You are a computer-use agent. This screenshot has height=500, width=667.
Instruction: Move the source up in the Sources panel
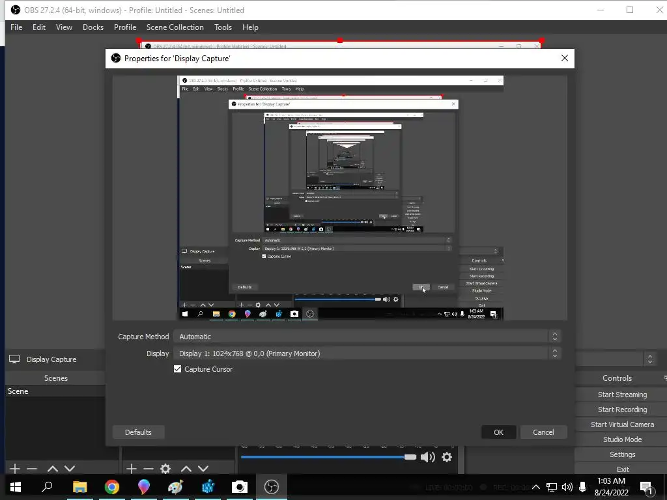pyautogui.click(x=186, y=469)
